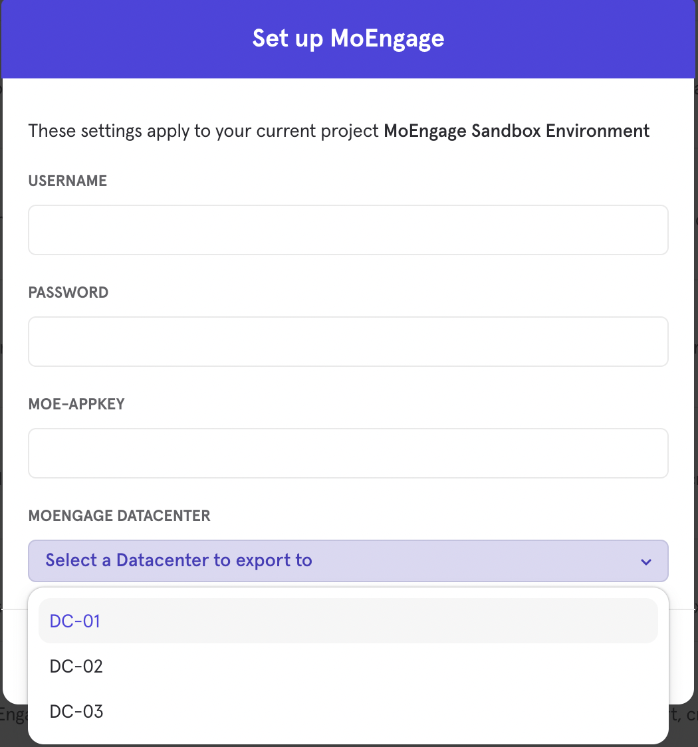
Task: Click the 'These settings apply' description text
Action: click(x=203, y=131)
